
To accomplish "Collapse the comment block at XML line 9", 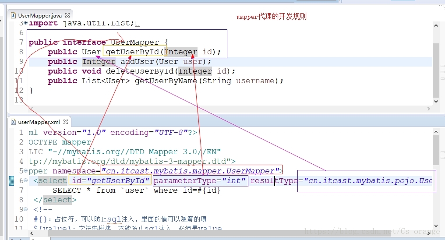I will 25,209.
